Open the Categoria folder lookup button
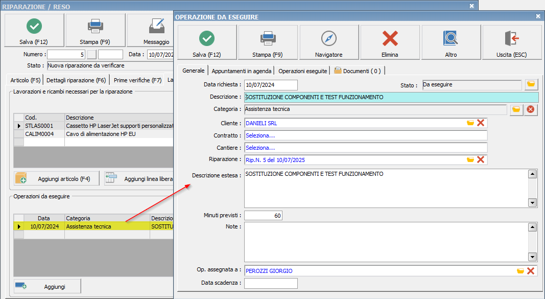This screenshot has height=299, width=545. [x=516, y=109]
